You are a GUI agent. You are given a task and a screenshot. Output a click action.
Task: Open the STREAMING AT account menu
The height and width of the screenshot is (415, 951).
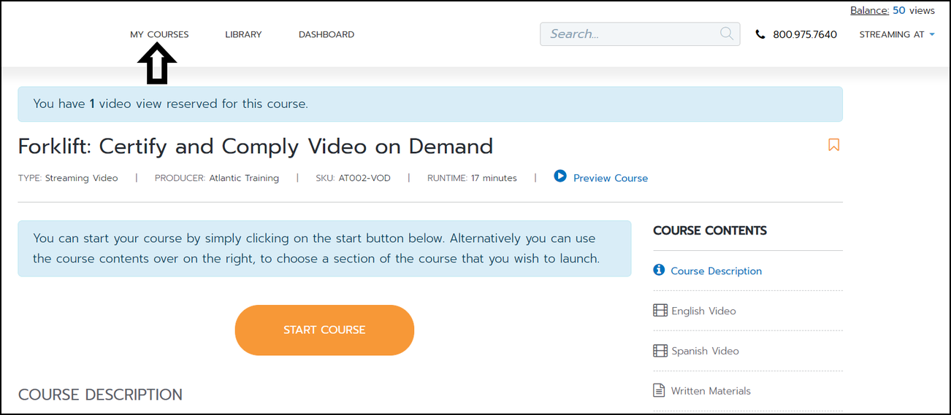point(897,34)
